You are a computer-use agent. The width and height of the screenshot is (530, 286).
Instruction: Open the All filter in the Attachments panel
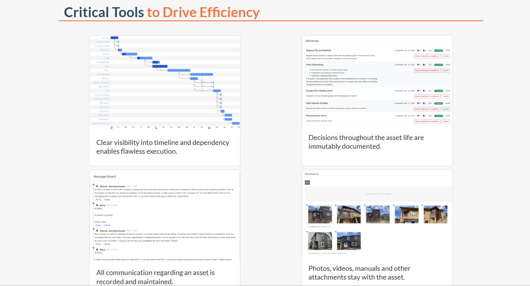pyautogui.click(x=307, y=183)
